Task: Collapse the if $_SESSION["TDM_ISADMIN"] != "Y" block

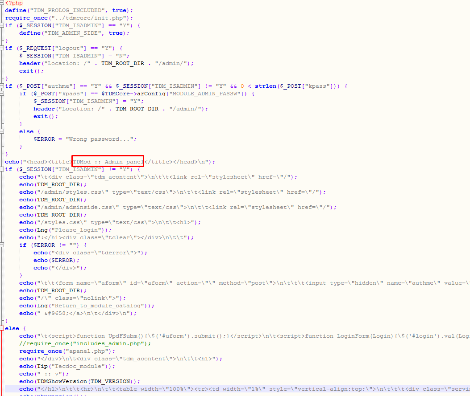Action: [x=1, y=169]
